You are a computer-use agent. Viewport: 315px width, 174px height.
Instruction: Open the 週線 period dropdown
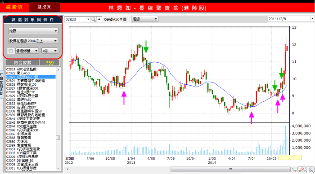point(145,19)
